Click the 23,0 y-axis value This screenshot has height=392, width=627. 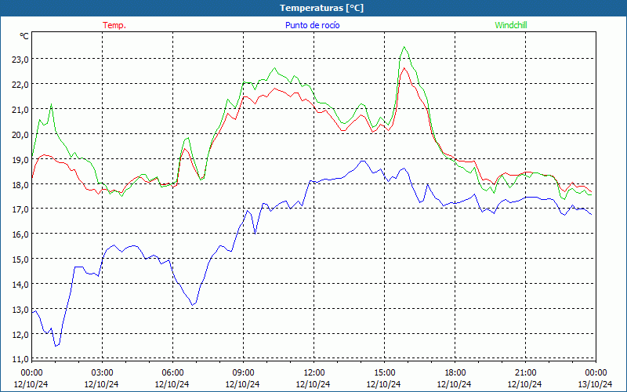[x=20, y=60]
